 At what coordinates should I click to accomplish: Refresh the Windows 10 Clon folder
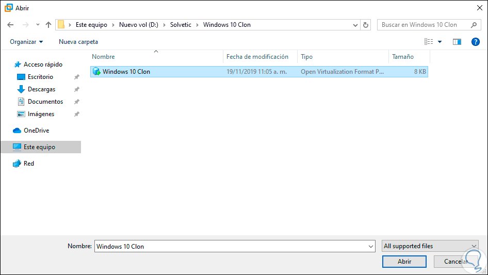pos(366,25)
